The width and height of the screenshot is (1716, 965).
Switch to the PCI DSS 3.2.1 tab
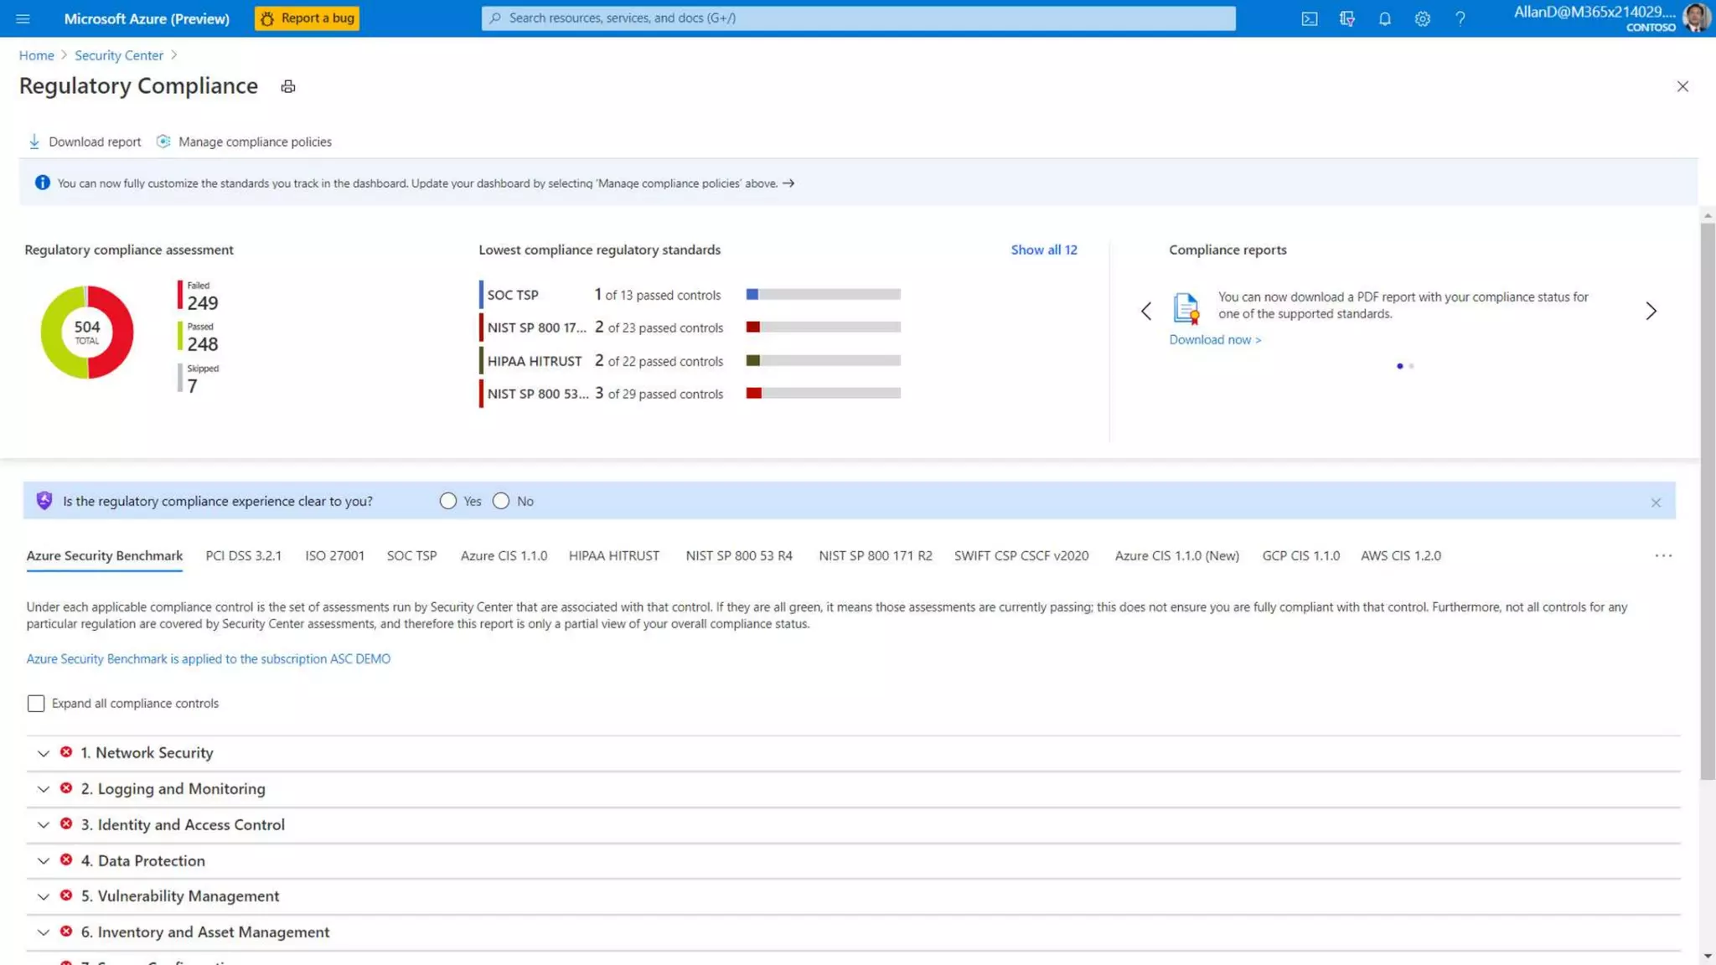point(243,555)
